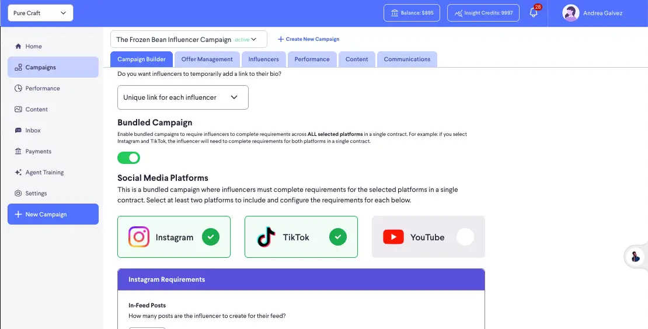Click the Balance: $895 button

(x=412, y=13)
